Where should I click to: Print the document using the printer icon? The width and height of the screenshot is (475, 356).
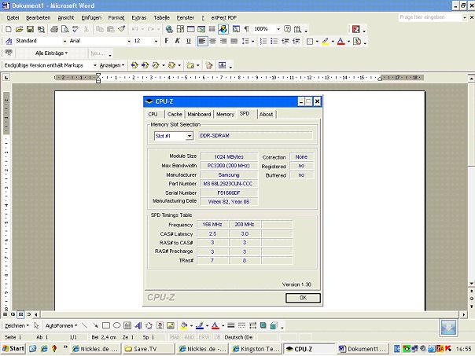pos(54,29)
